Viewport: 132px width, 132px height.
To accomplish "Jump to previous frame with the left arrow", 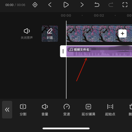I will pyautogui.click(x=50, y=5).
